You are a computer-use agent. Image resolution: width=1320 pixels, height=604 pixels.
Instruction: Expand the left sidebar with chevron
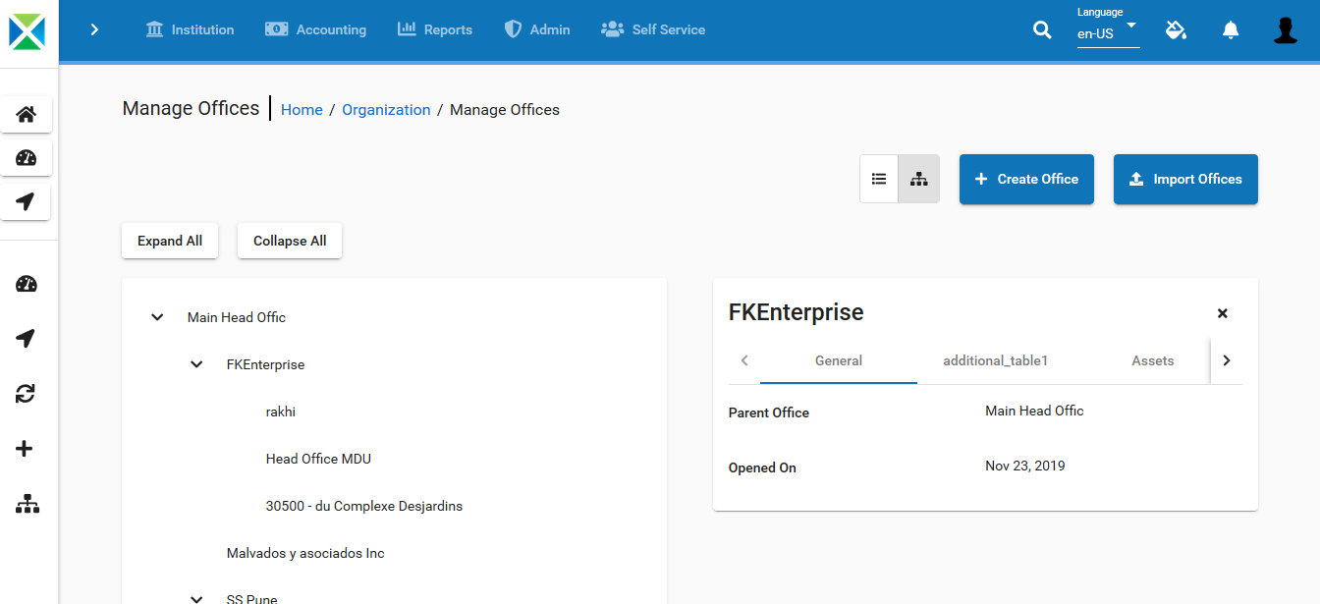[x=94, y=29]
